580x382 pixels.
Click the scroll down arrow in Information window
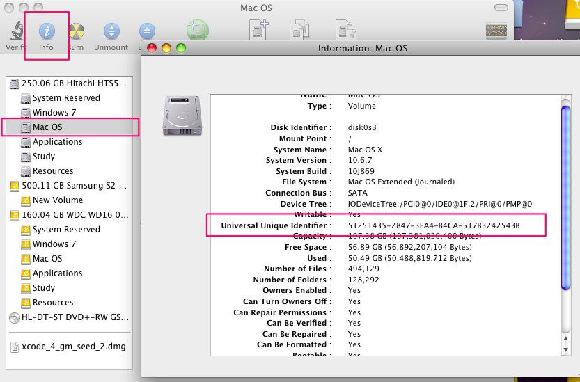(x=566, y=349)
